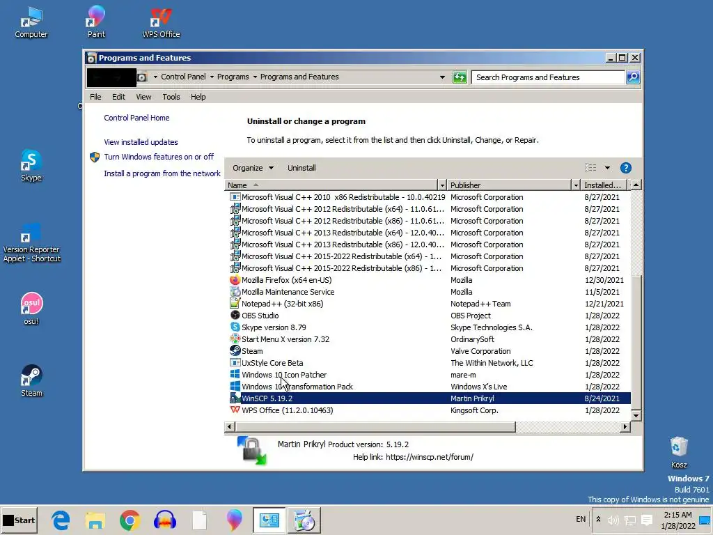Go to Control Panel Home
The image size is (713, 535).
136,118
